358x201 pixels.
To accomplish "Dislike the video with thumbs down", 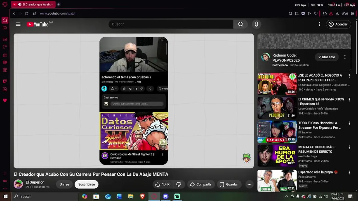I will coord(179,184).
